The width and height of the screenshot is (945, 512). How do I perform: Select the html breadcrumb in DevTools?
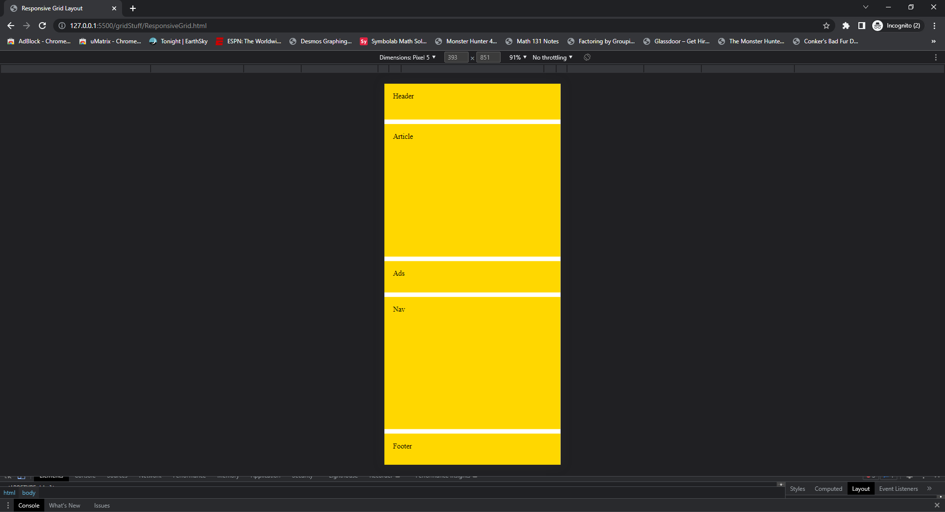coord(9,493)
